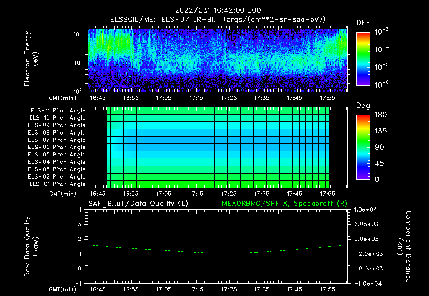Click the green MEXORBMC/SPF X, Spacecraft (R) legend
This screenshot has width=429, height=296.
pos(284,204)
